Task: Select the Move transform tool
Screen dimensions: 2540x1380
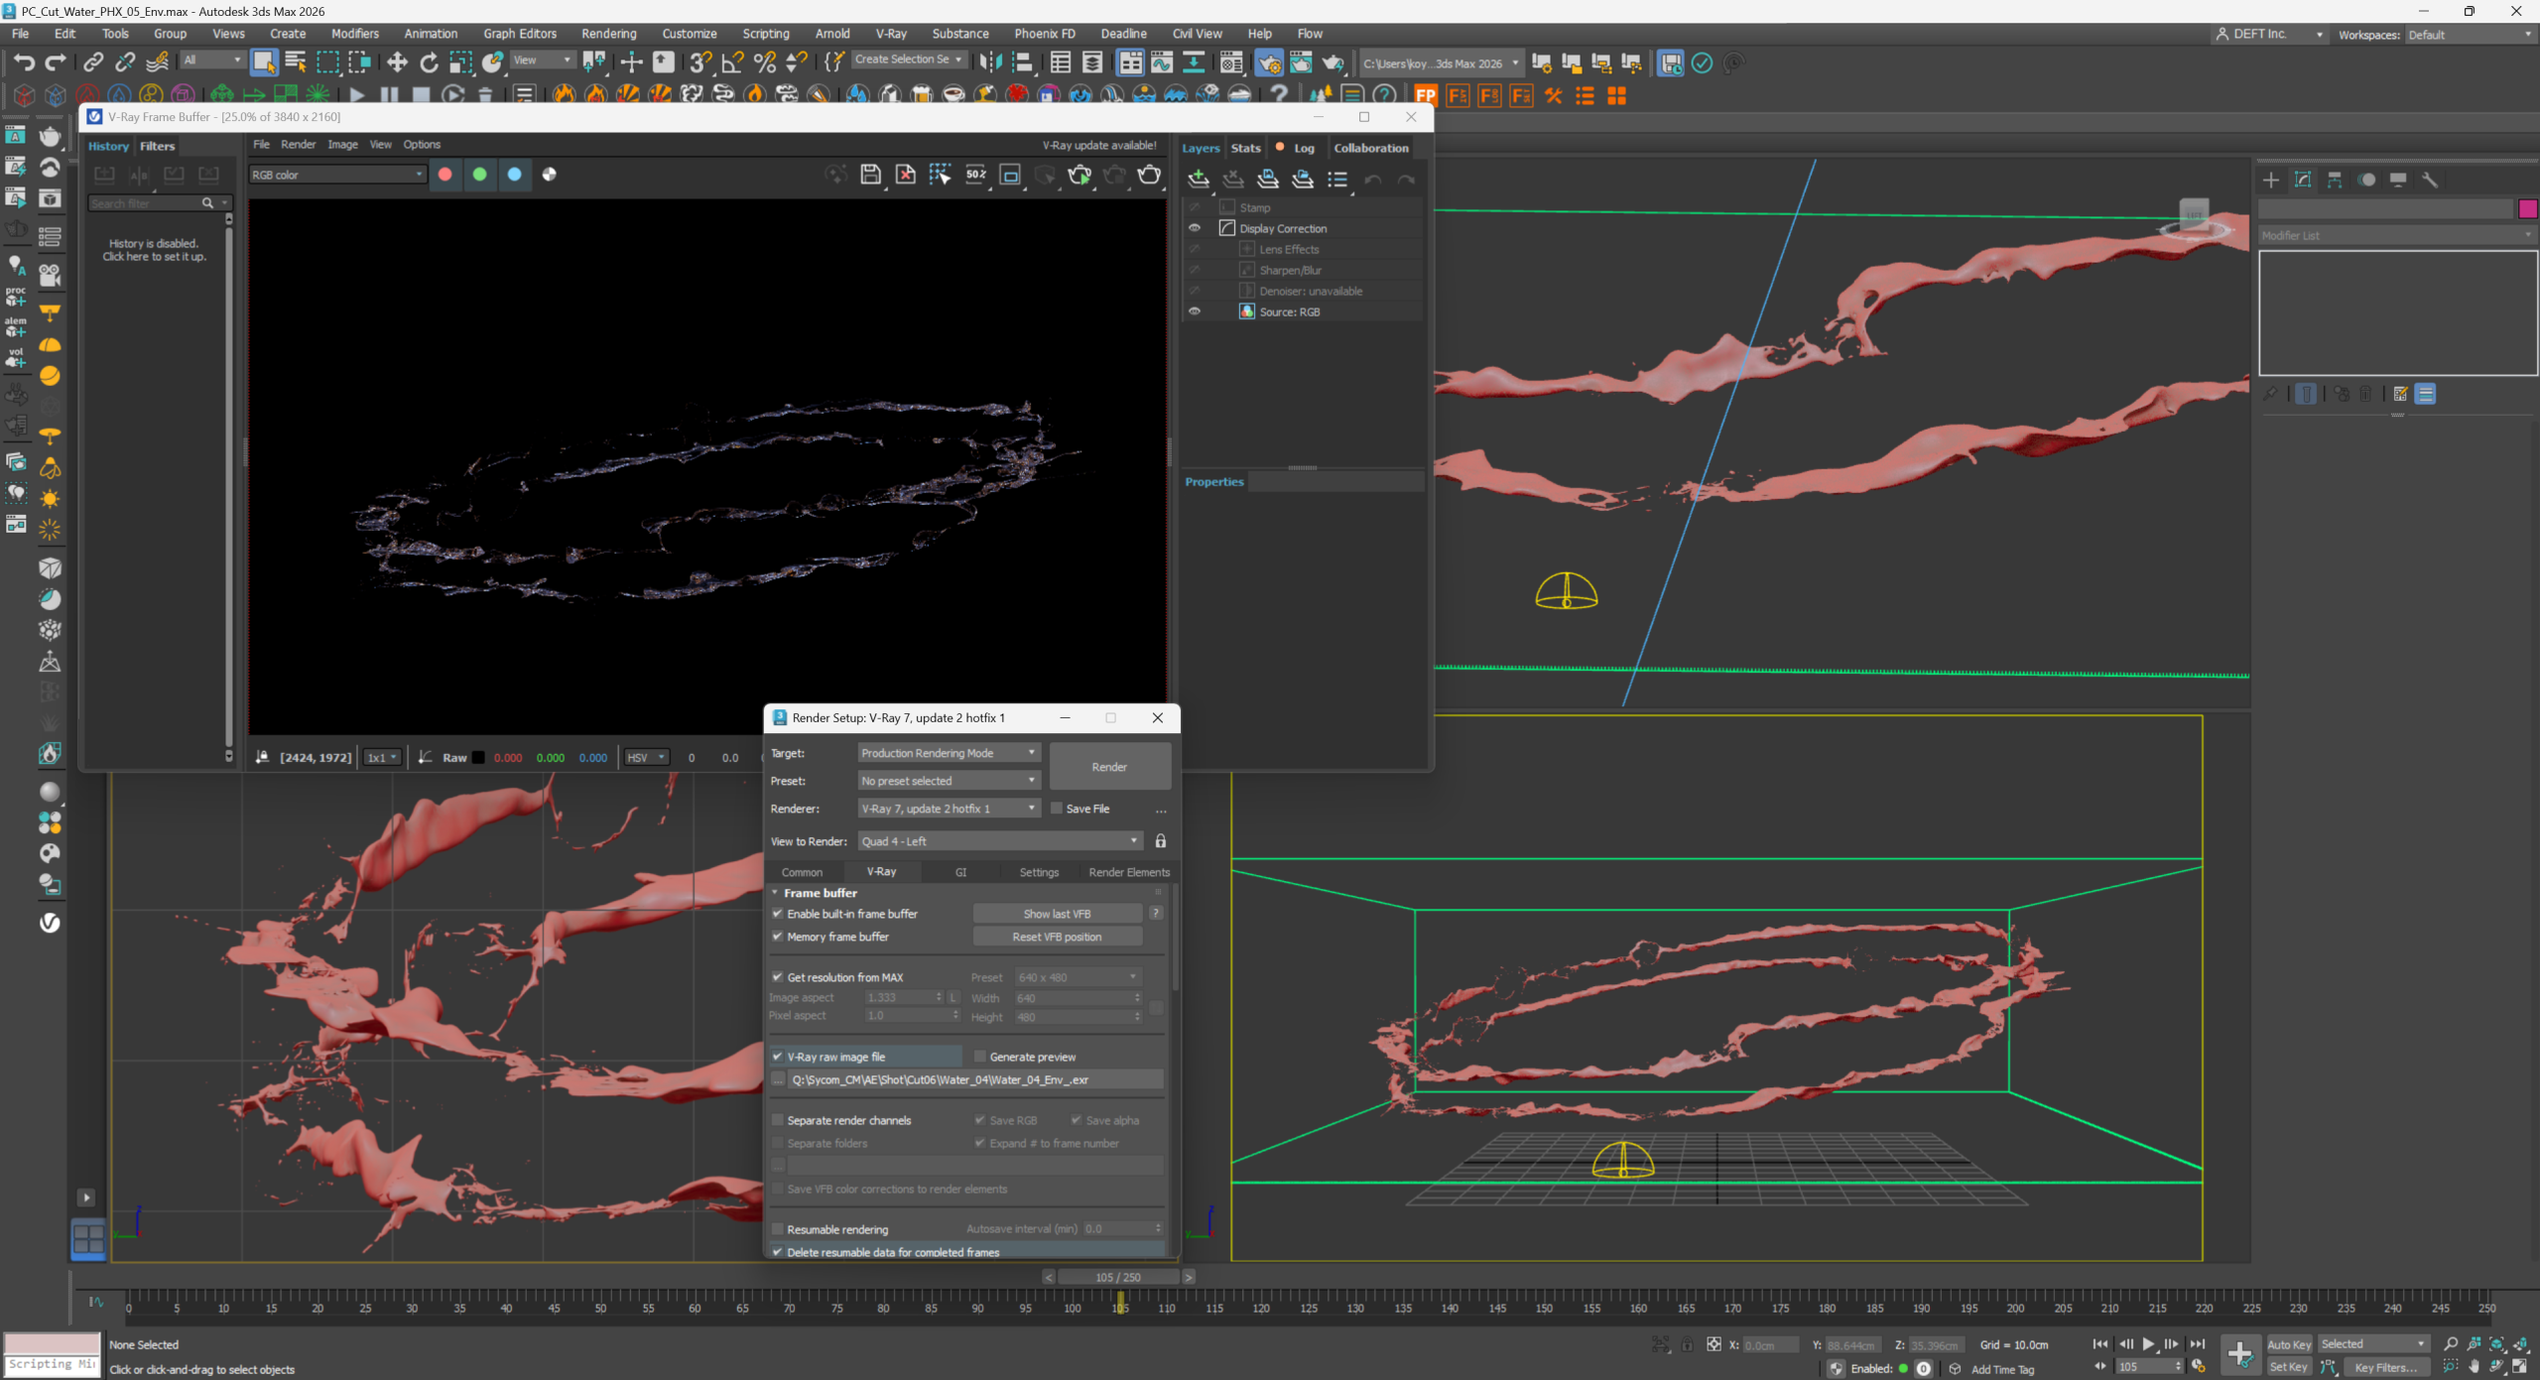Action: (x=397, y=63)
